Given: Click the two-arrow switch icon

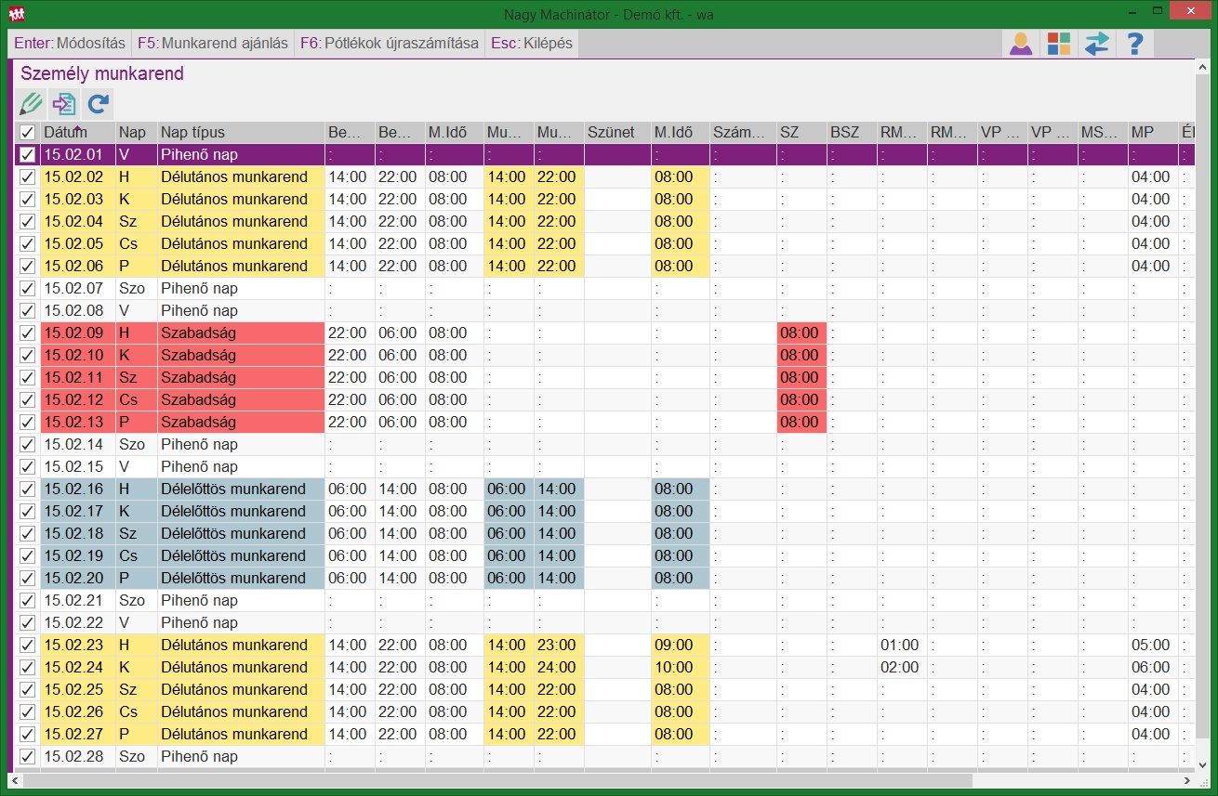Looking at the screenshot, I should coord(1096,44).
